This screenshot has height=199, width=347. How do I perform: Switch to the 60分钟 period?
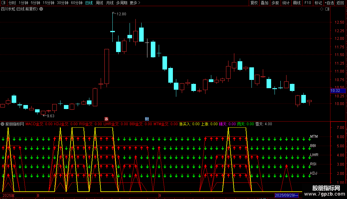click(x=77, y=3)
